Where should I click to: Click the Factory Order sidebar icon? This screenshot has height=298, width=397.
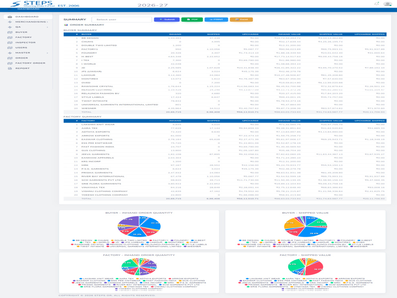pyautogui.click(x=10, y=63)
